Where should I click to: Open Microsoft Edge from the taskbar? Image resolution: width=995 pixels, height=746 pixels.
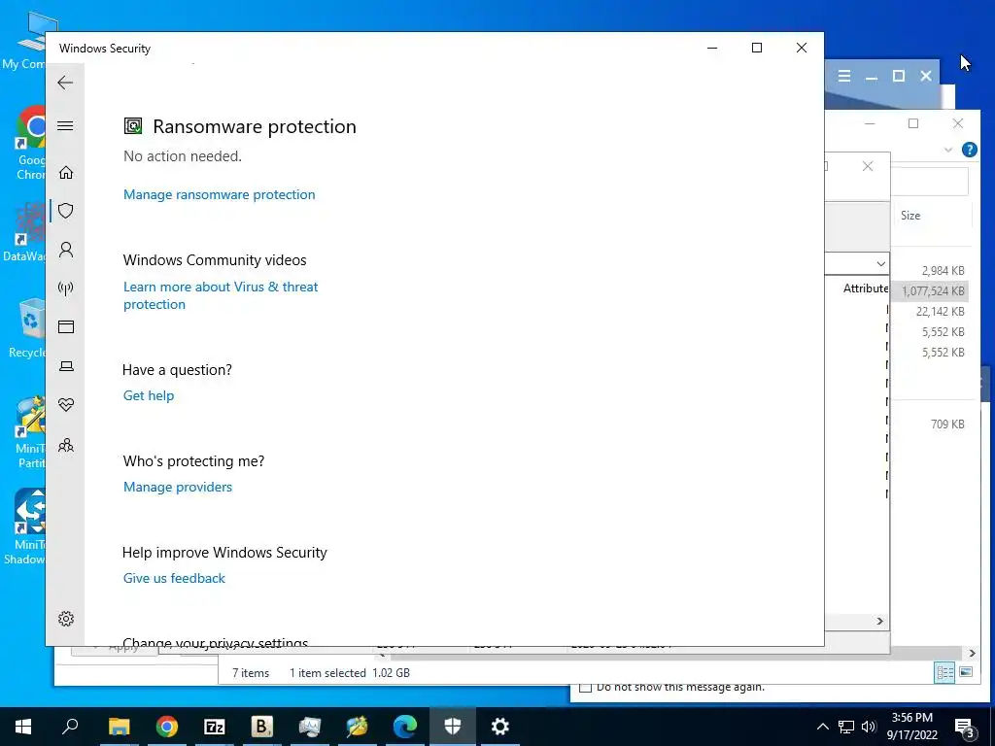click(x=405, y=727)
